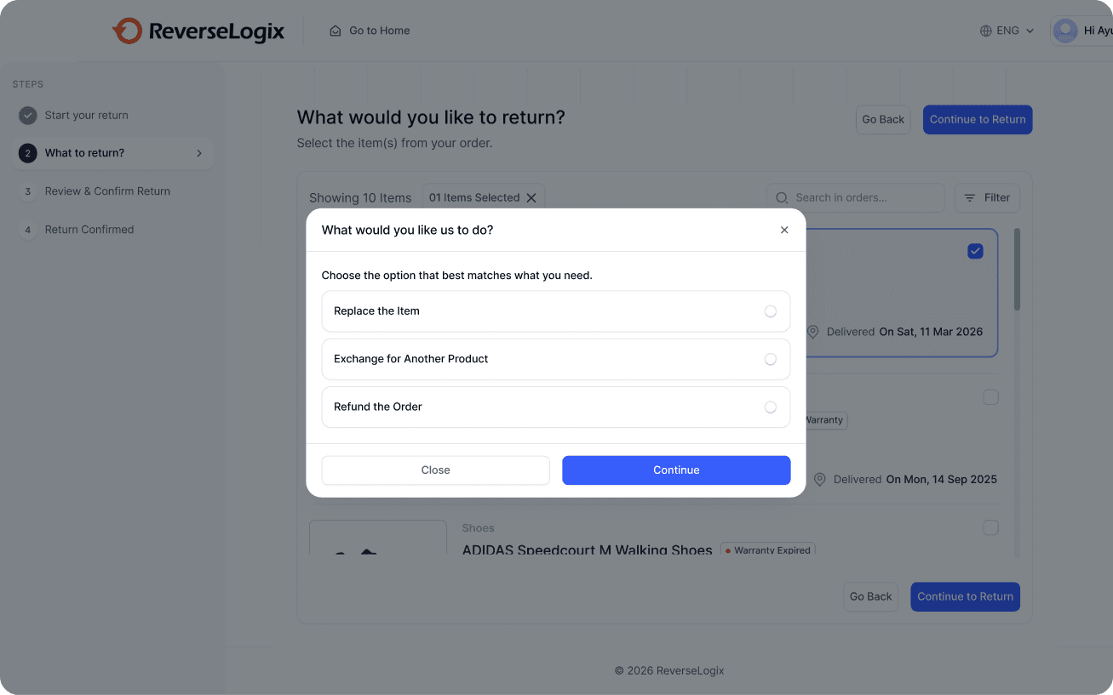Click the ReverseLogix logo icon

coord(127,31)
